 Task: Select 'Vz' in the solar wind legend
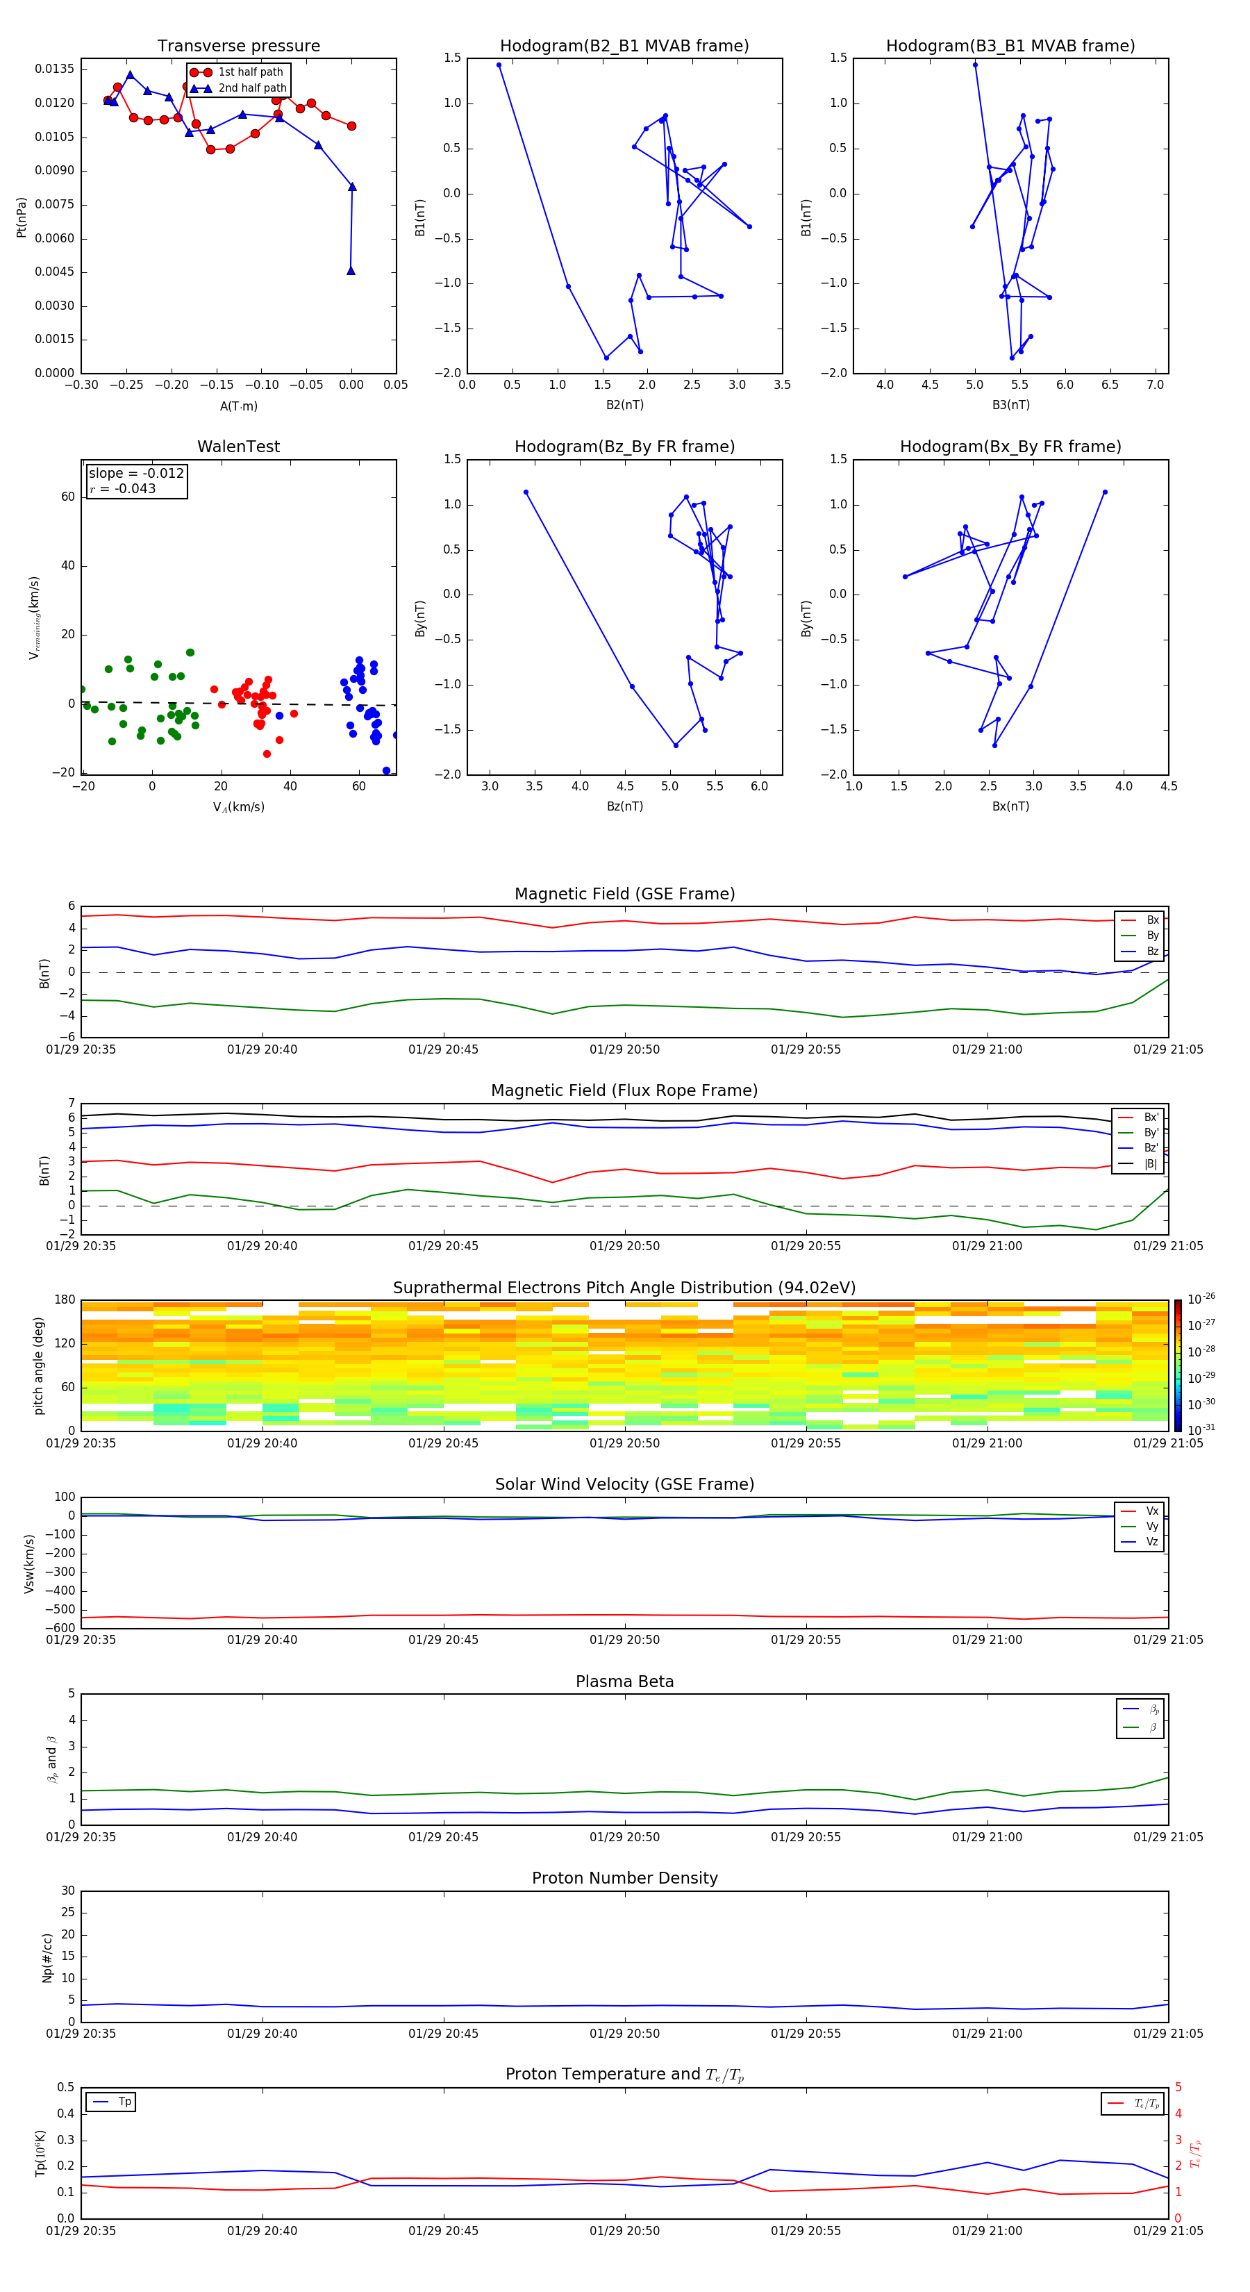pyautogui.click(x=1140, y=1542)
